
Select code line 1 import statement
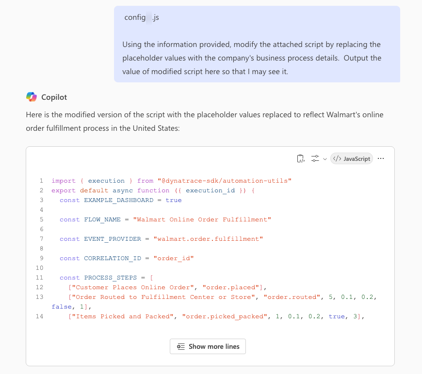tap(171, 181)
